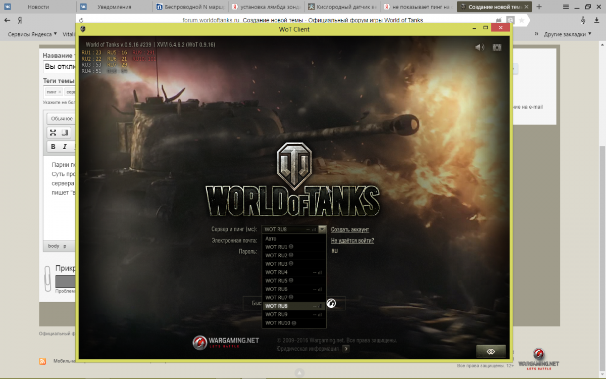Screen dimensions: 606x379
Task: Collapse server list with dropdown arrow
Action: click(322, 229)
